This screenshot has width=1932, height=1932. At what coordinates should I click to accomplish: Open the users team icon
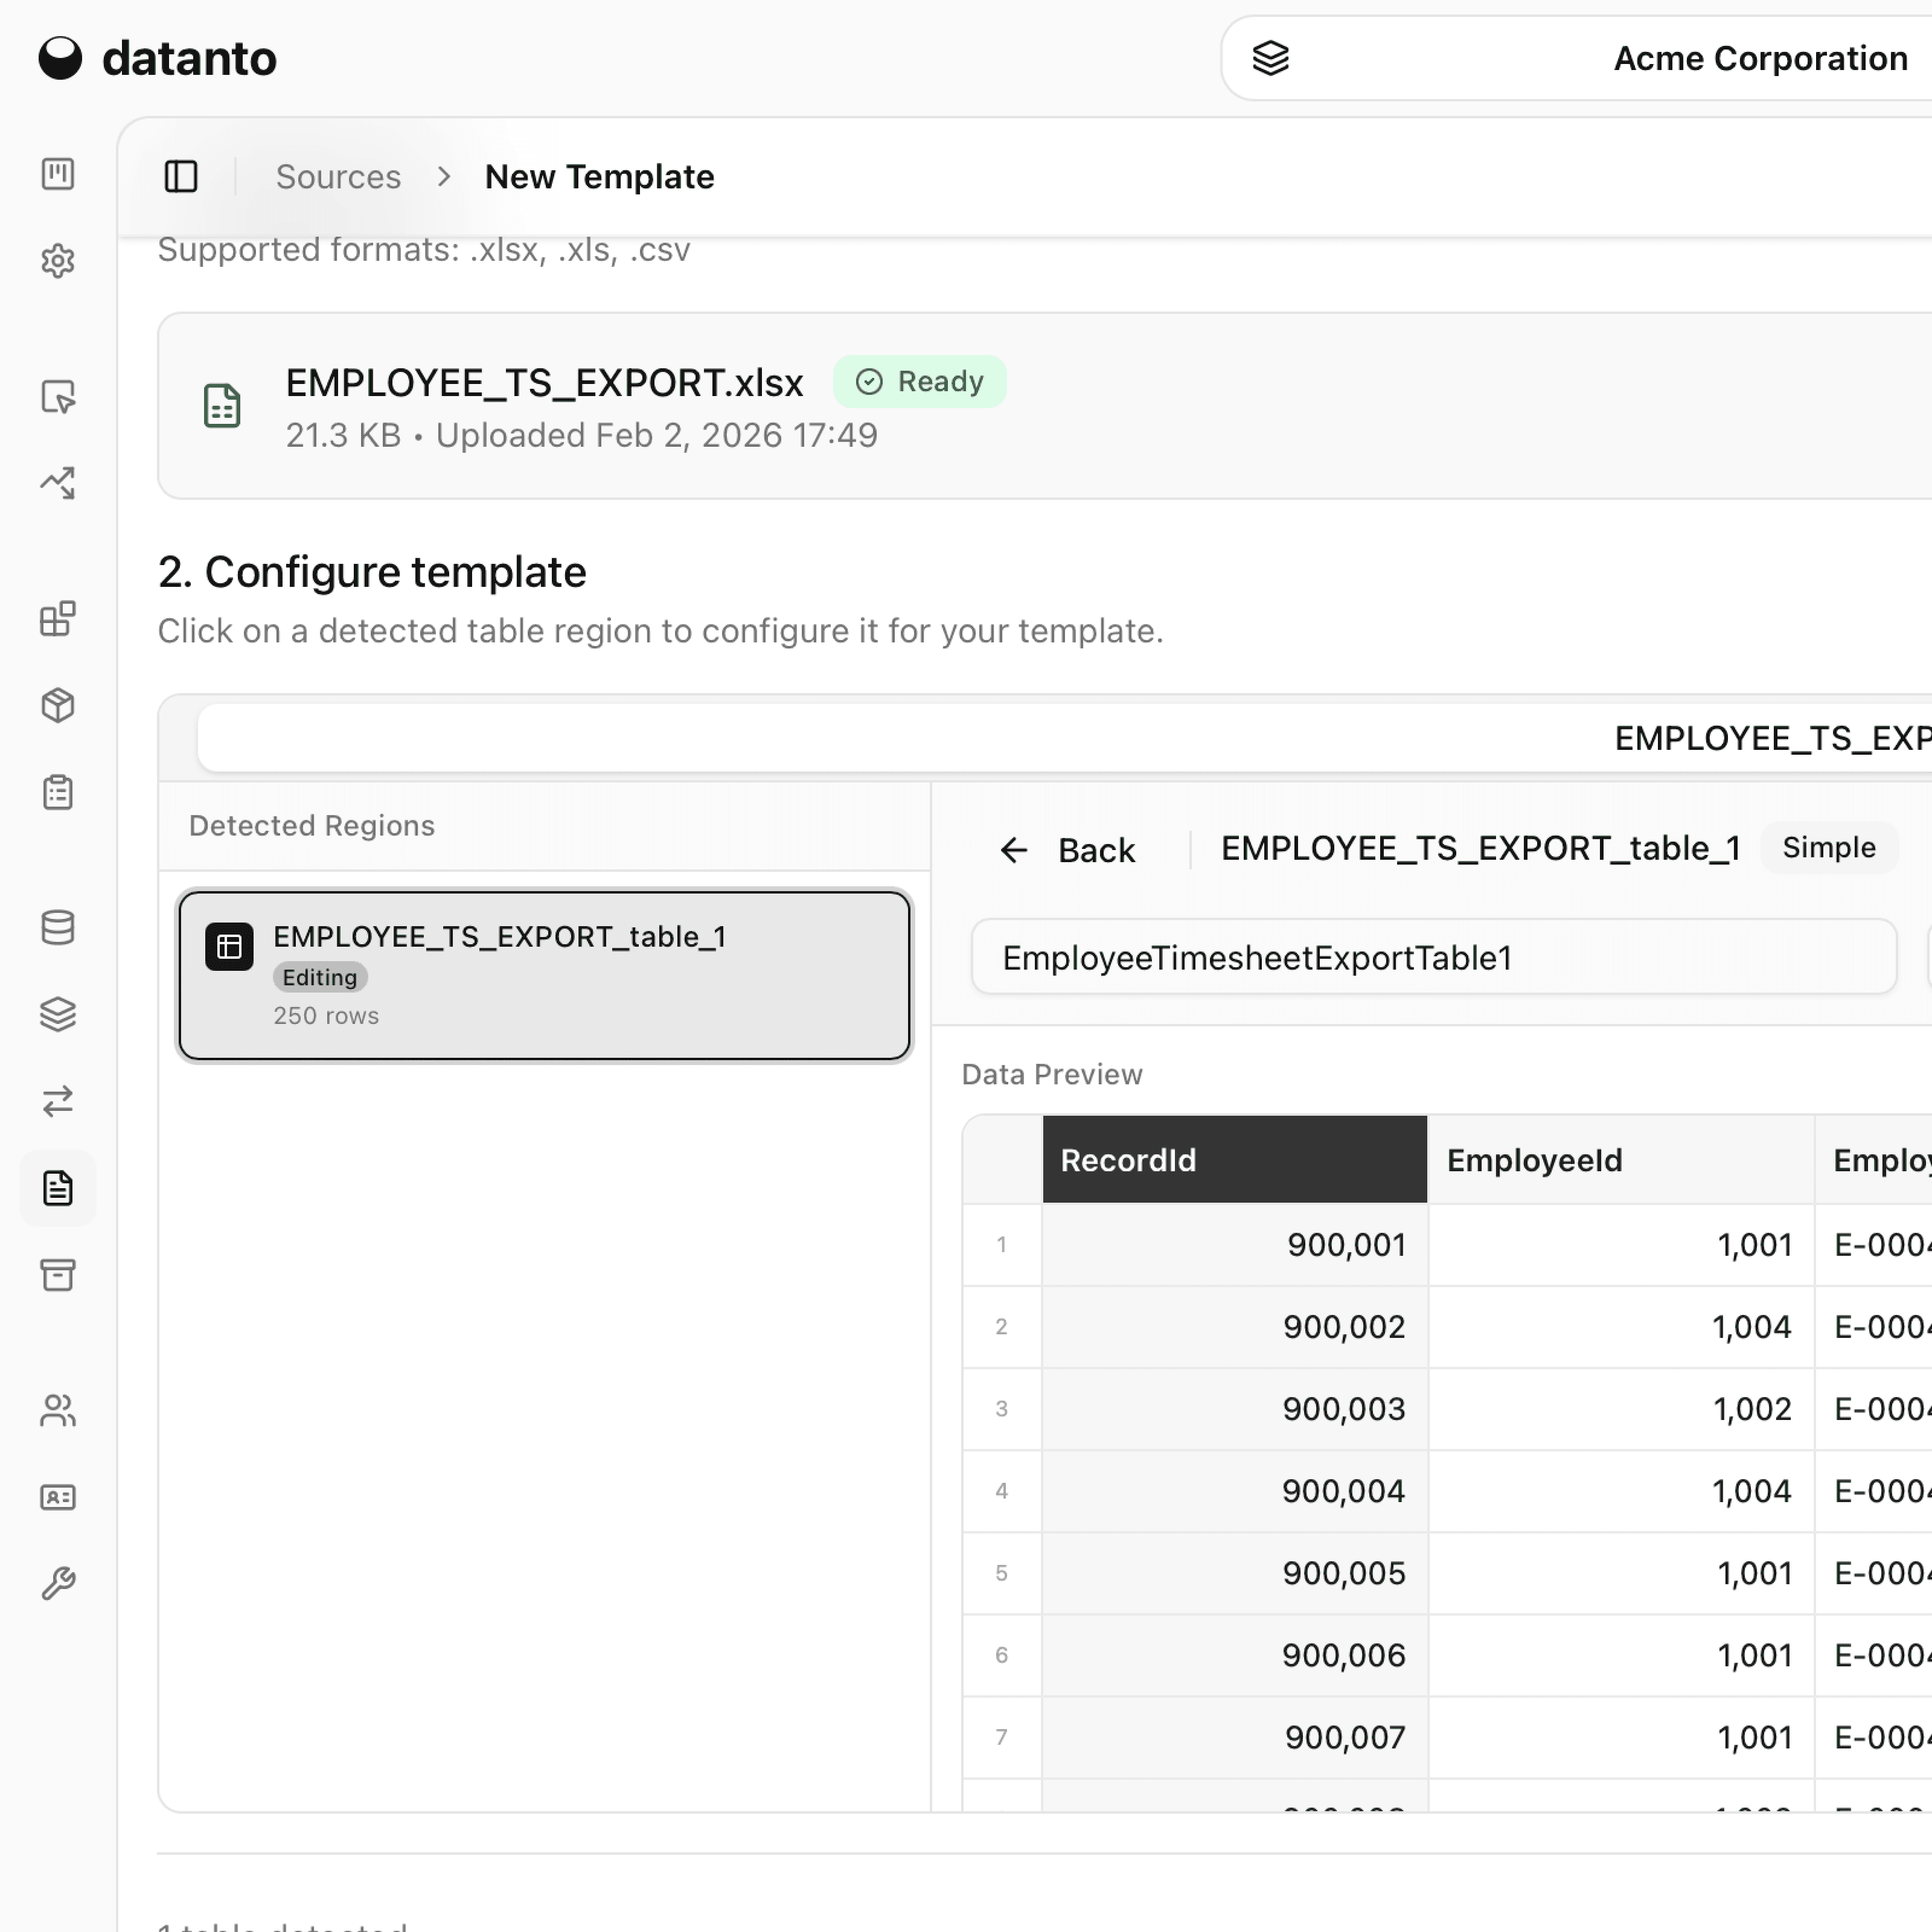pos(58,1410)
